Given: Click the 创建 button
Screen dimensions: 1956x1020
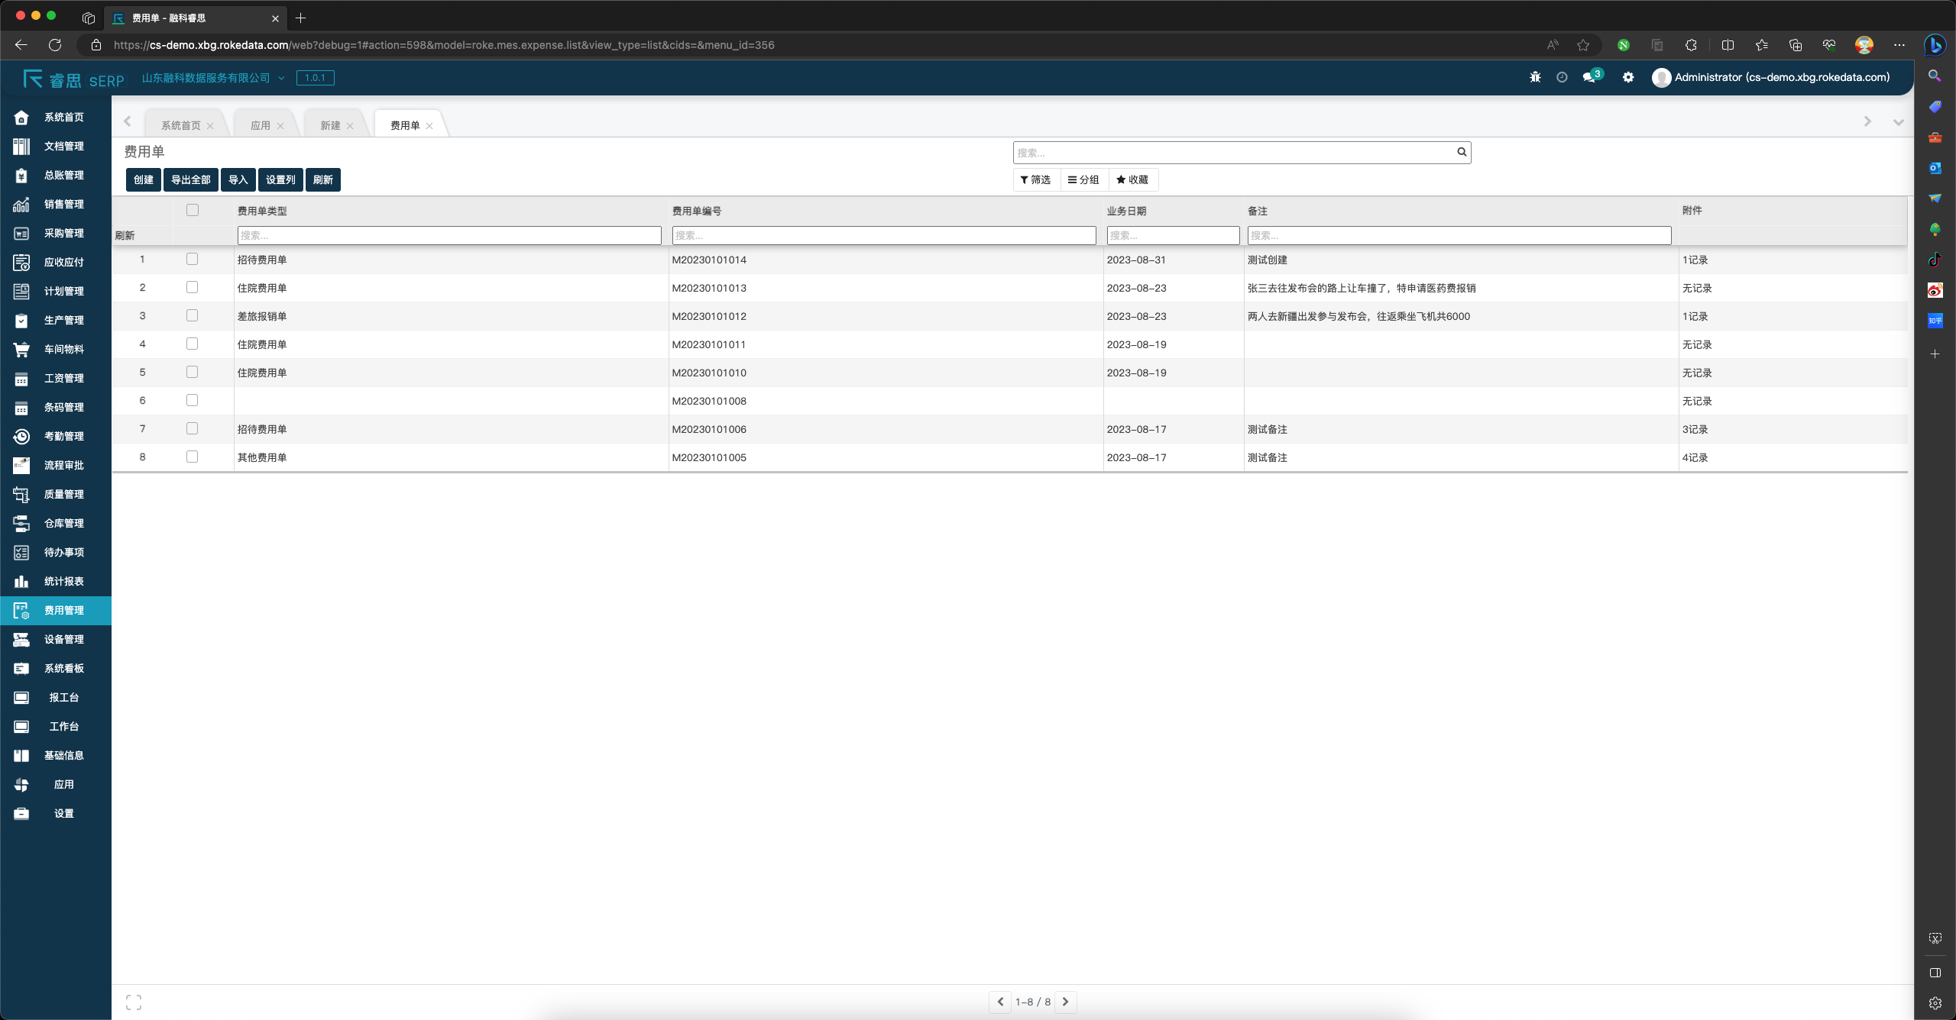Looking at the screenshot, I should coord(144,179).
